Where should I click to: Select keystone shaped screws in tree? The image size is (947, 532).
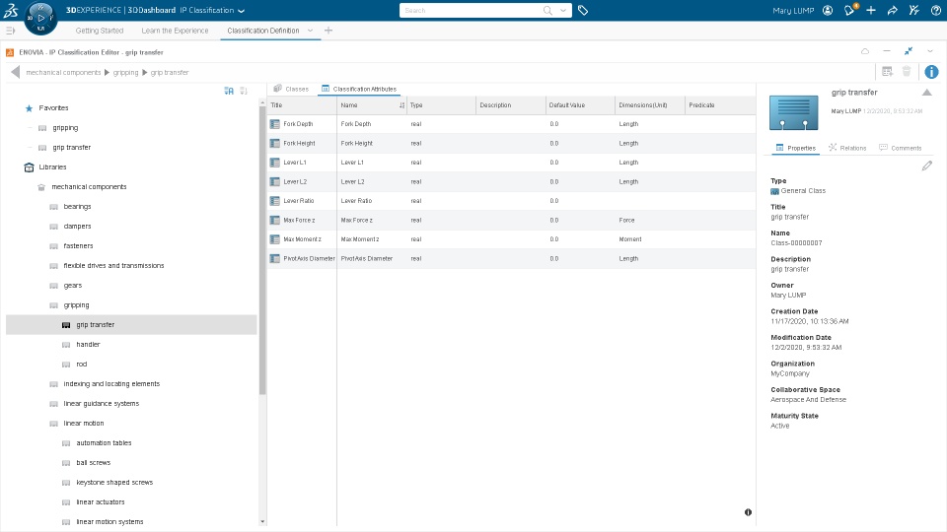coord(114,483)
